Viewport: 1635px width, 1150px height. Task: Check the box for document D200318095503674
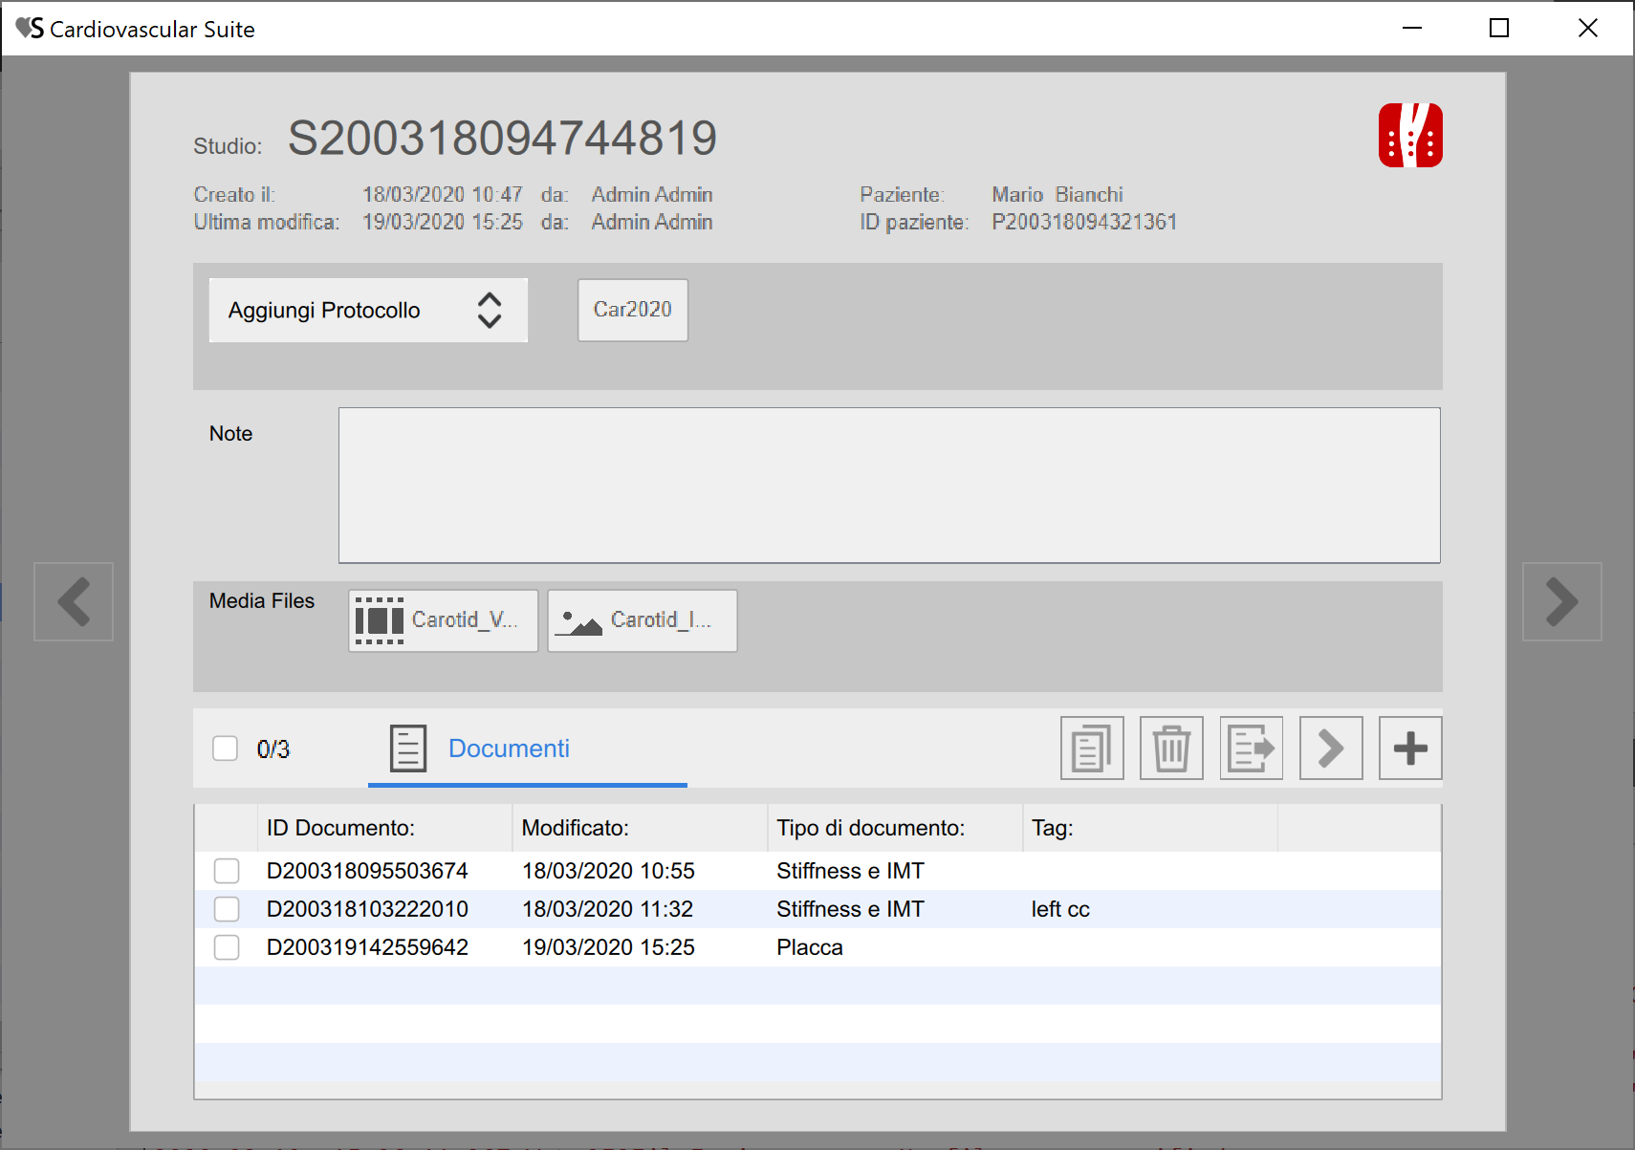pos(227,871)
